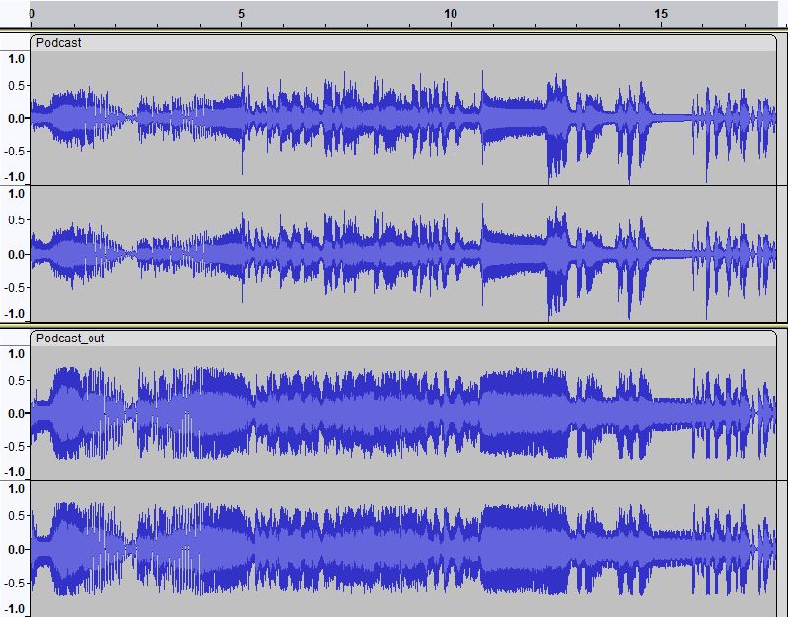Viewport: 788px width, 617px height.
Task: Click the timeline ruler at 5 seconds
Action: coord(242,14)
